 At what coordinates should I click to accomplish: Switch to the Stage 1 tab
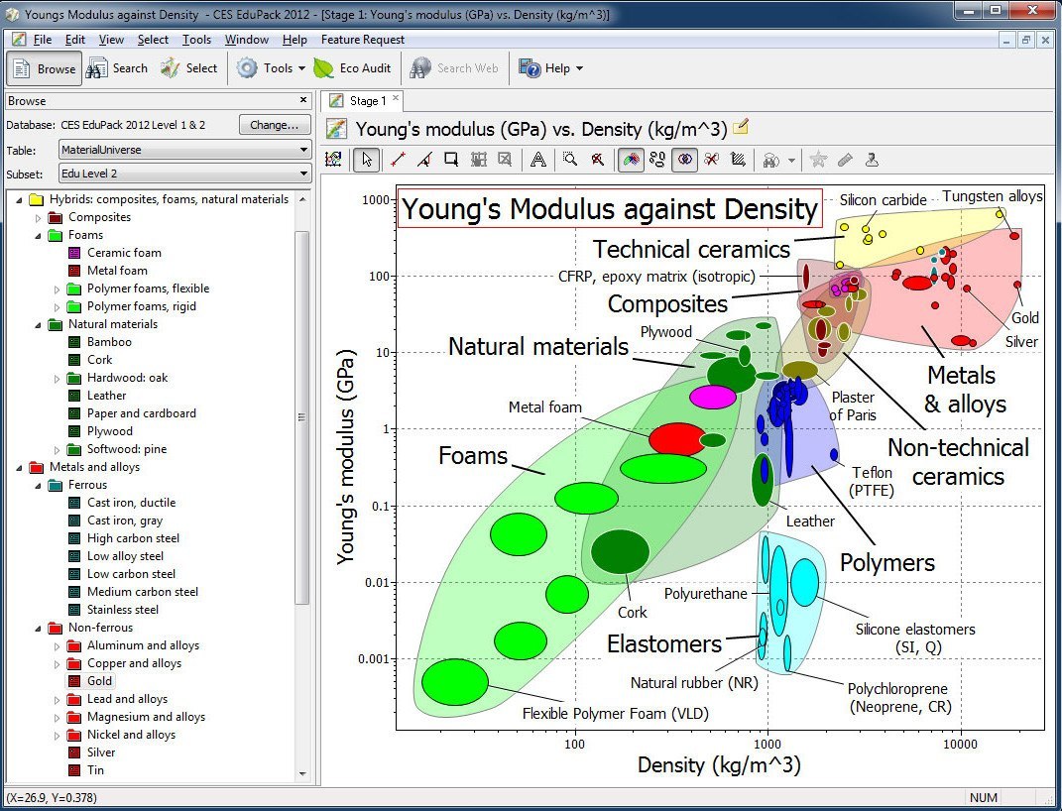(362, 101)
